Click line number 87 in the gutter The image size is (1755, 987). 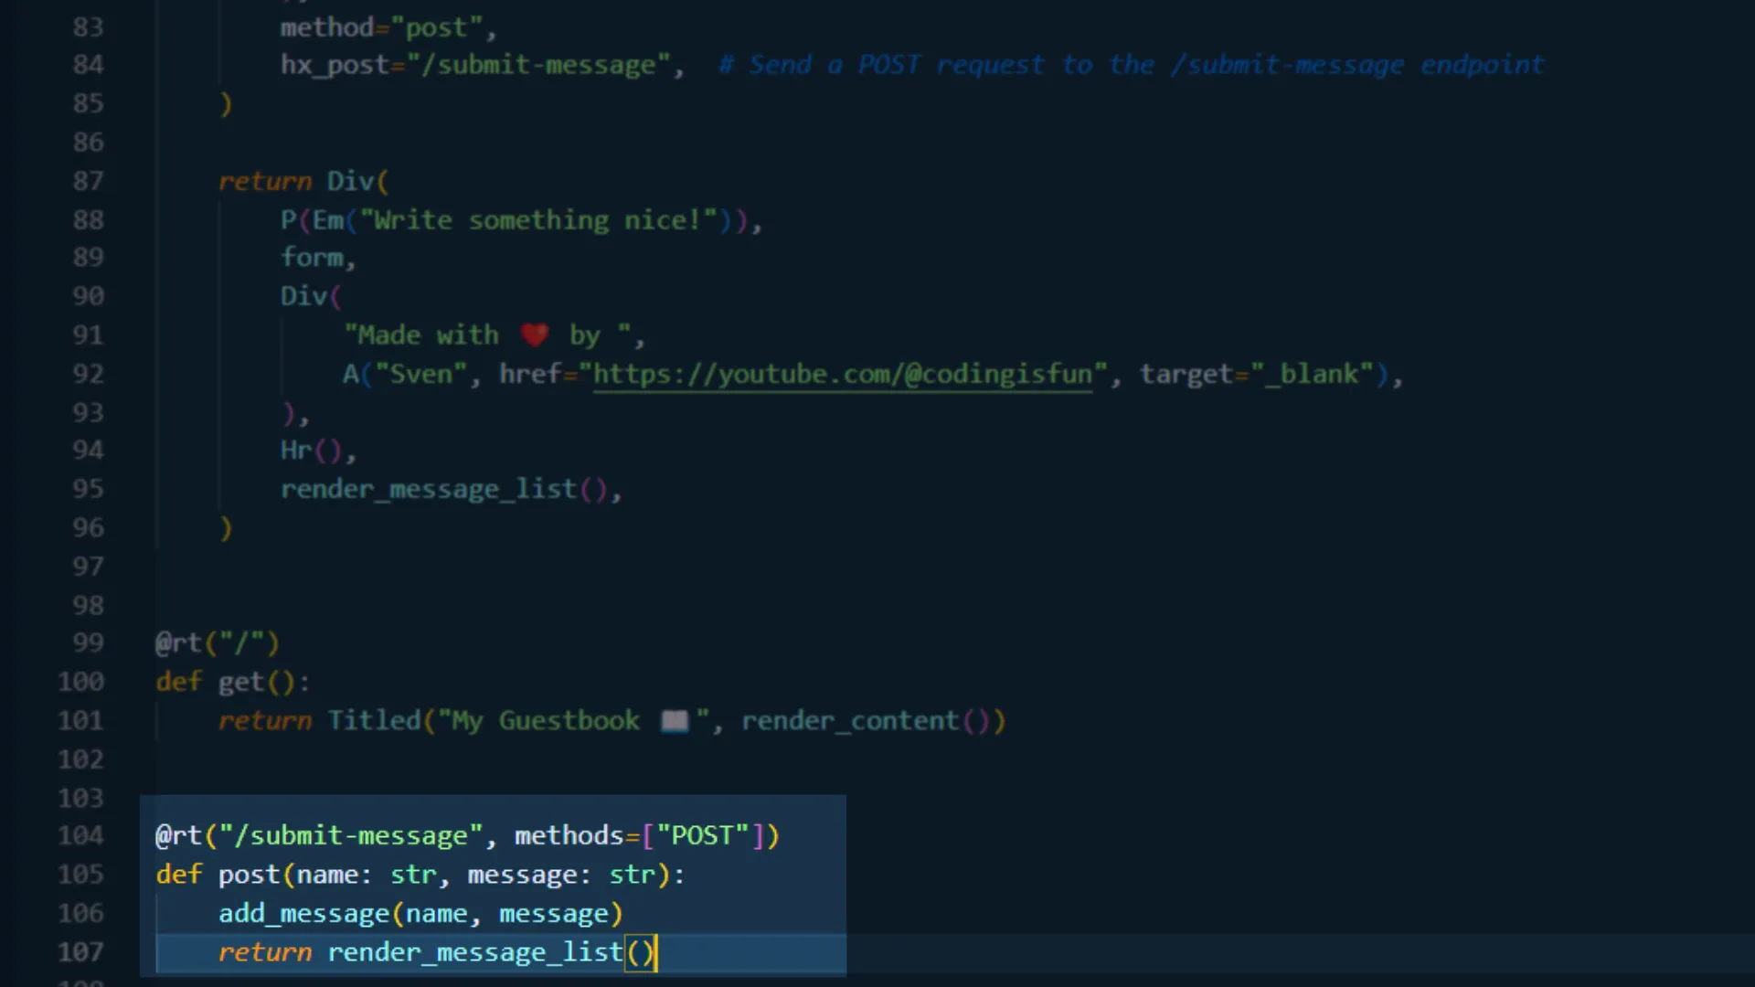click(88, 181)
